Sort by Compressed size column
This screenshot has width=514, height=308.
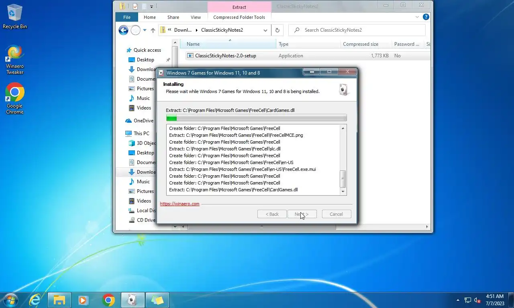(365, 44)
